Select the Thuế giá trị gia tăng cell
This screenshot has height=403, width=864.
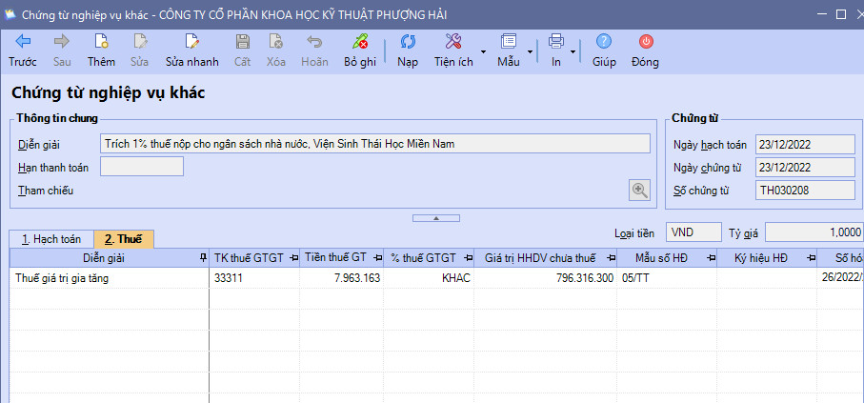[x=110, y=278]
